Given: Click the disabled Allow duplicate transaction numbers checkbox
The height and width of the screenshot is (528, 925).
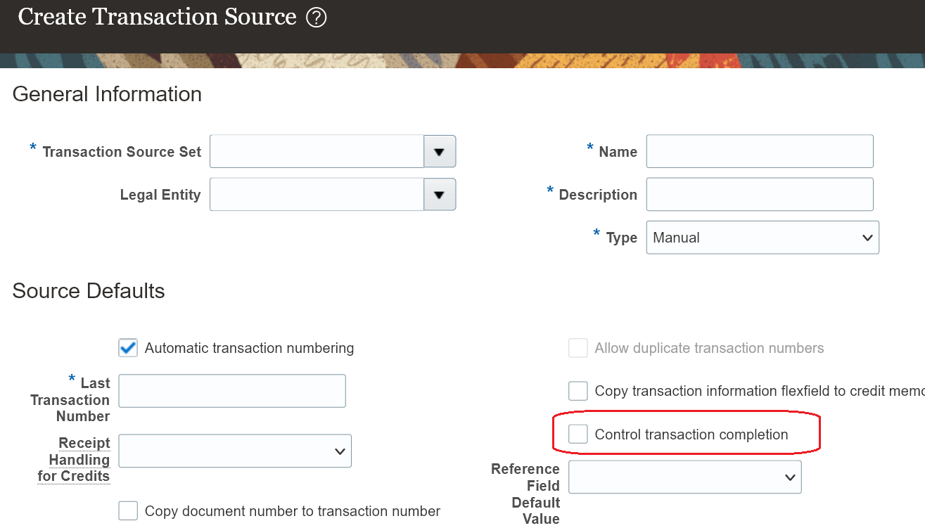Looking at the screenshot, I should 578,348.
